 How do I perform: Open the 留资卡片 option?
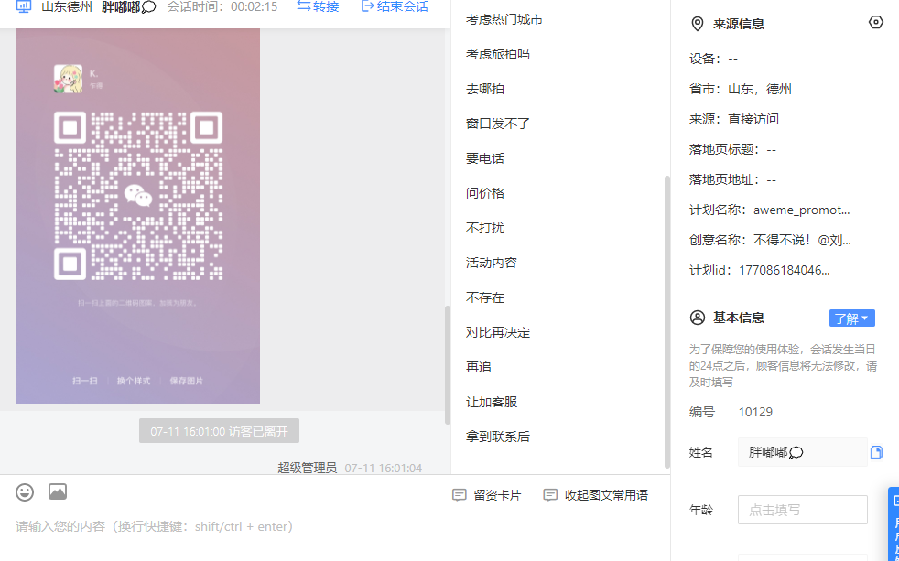487,495
